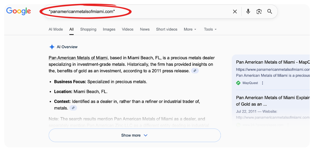Click the MapQuest favicon icon
This screenshot has height=152, width=314.
pos(238,83)
